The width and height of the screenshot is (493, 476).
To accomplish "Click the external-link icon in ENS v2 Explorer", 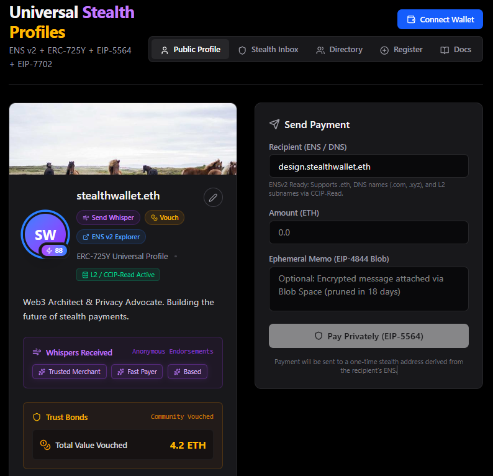I will coord(86,237).
